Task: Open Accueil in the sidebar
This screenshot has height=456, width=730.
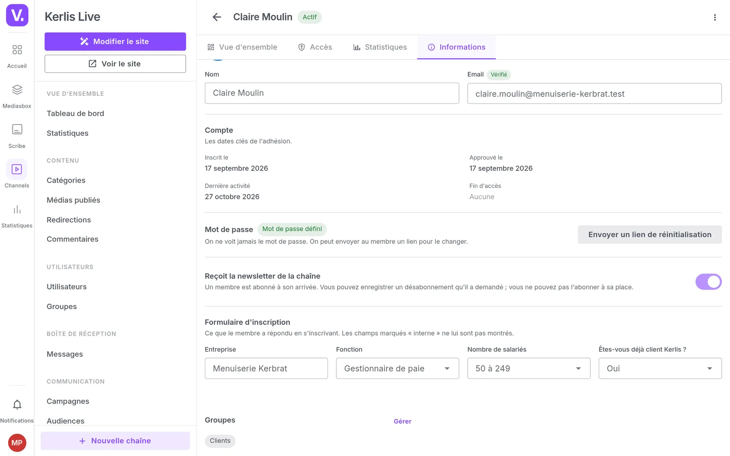Action: point(17,56)
